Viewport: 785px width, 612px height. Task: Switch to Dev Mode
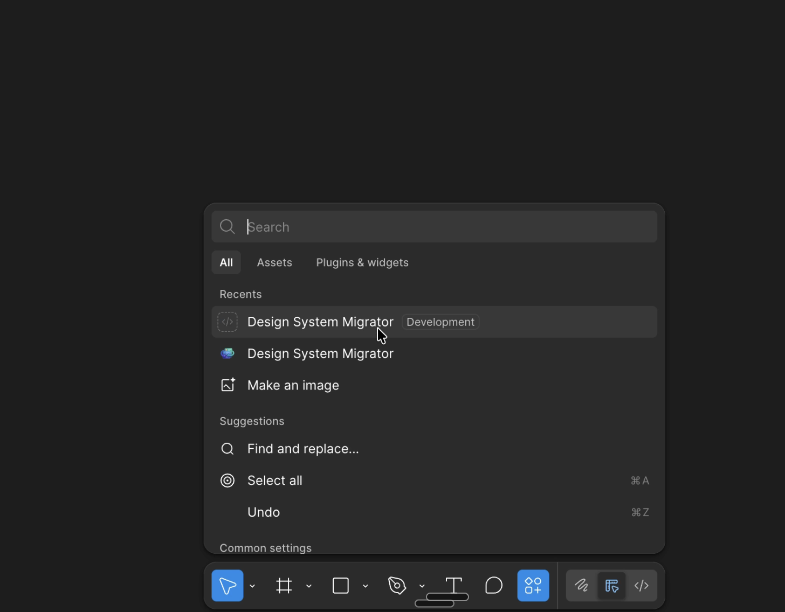(x=642, y=586)
